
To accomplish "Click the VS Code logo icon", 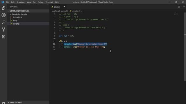I will 3,2.
